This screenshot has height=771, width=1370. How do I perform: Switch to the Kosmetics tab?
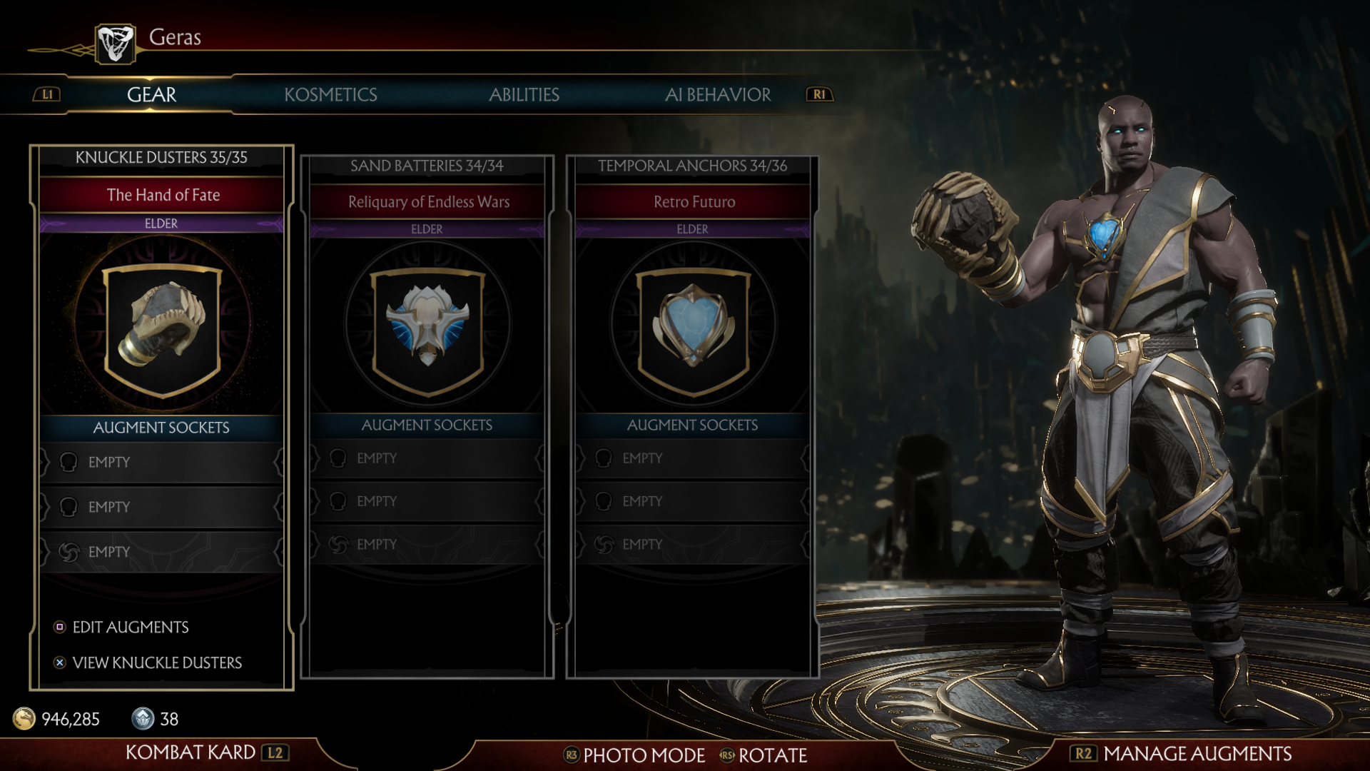pos(330,95)
